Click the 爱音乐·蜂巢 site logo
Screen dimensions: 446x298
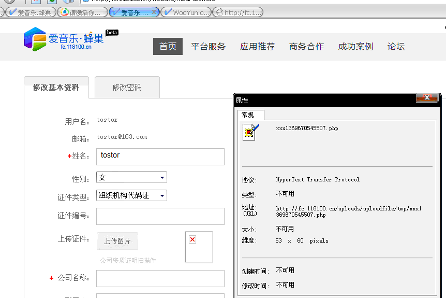point(64,39)
